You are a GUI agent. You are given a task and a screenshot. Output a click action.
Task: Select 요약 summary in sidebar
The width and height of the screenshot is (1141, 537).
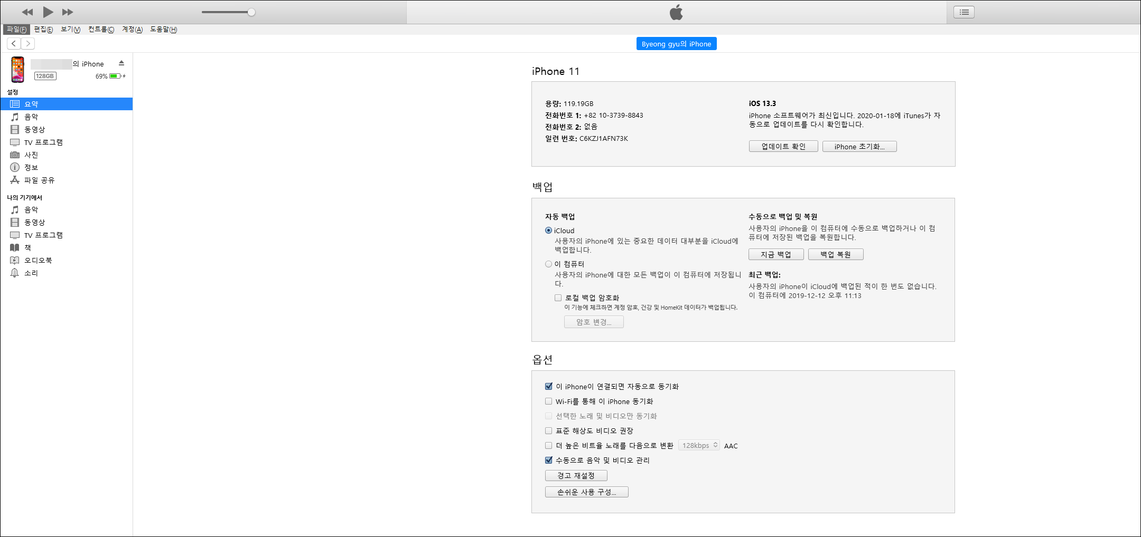click(67, 104)
